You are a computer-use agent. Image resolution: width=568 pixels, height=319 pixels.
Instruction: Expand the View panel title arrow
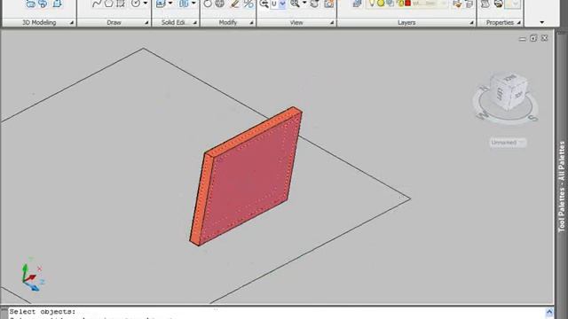tap(332, 23)
